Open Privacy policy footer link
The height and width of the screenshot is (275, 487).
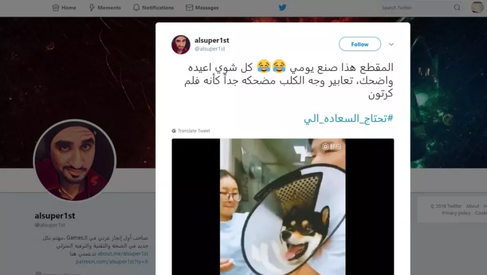point(456,213)
